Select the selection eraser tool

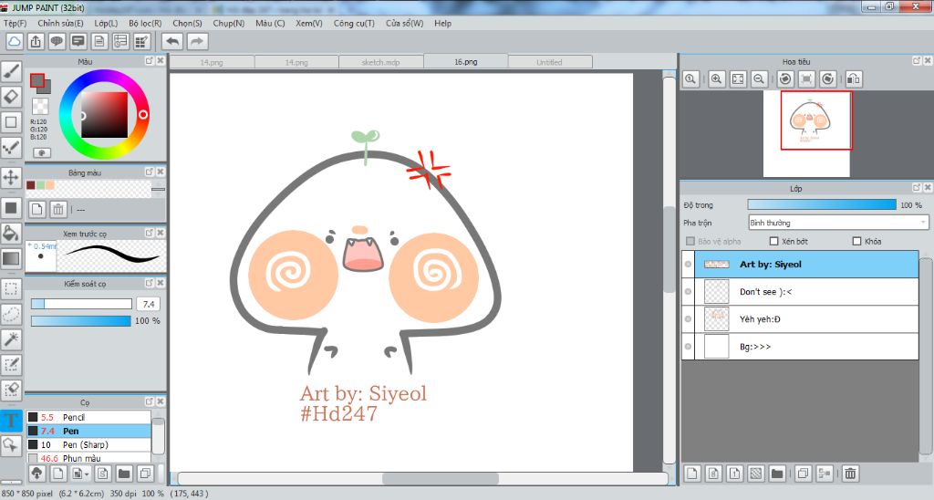coord(11,390)
